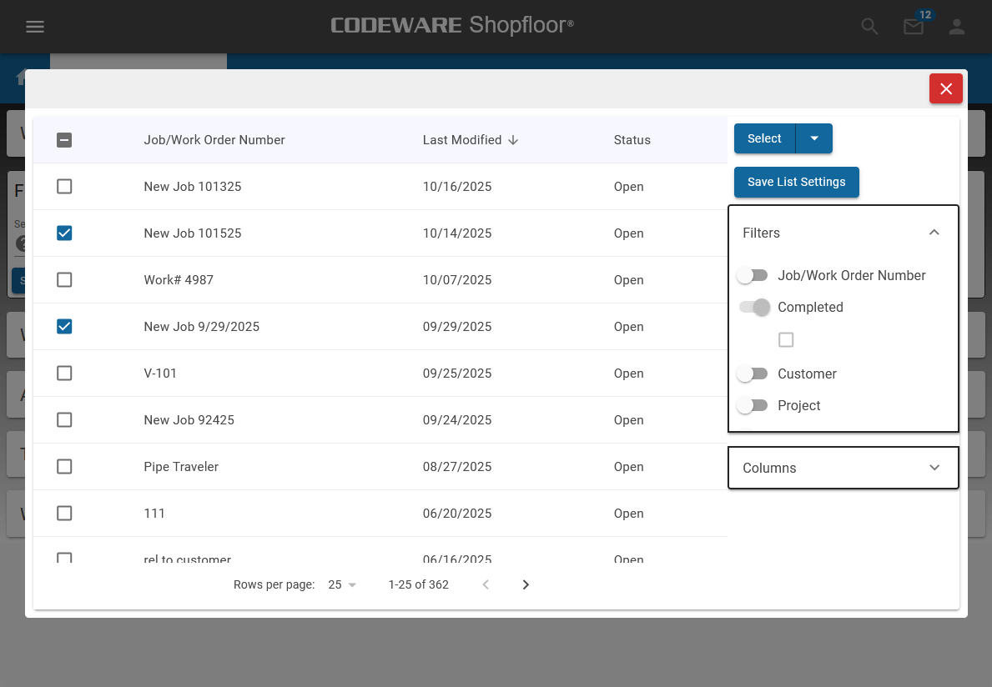Go to next page of results
The height and width of the screenshot is (687, 992).
(x=526, y=584)
